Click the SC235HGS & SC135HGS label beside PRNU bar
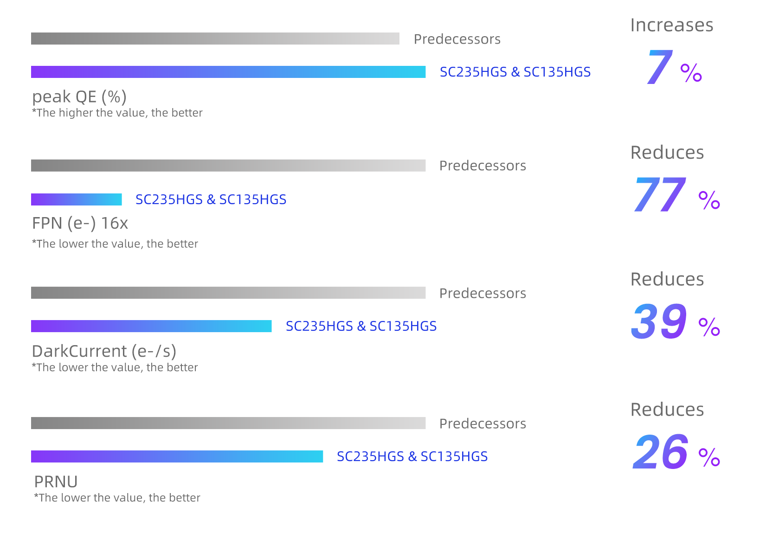The width and height of the screenshot is (766, 539). (412, 456)
